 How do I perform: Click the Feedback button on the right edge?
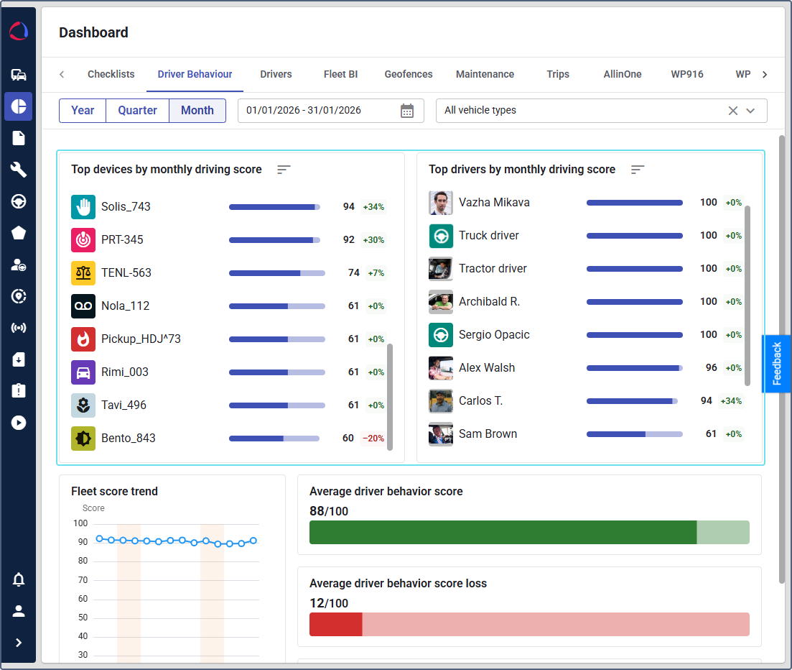[x=776, y=364]
